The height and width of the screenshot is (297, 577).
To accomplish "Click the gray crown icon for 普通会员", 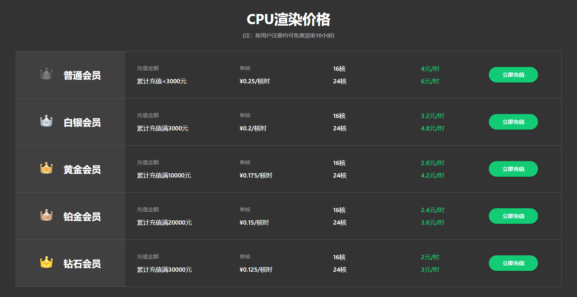I will click(46, 74).
